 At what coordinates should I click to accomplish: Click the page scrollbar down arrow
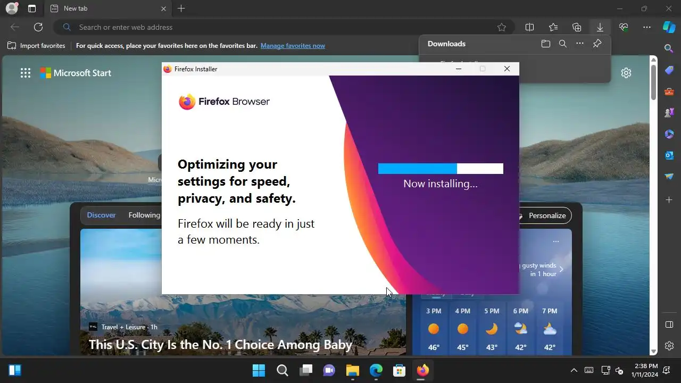pyautogui.click(x=654, y=352)
